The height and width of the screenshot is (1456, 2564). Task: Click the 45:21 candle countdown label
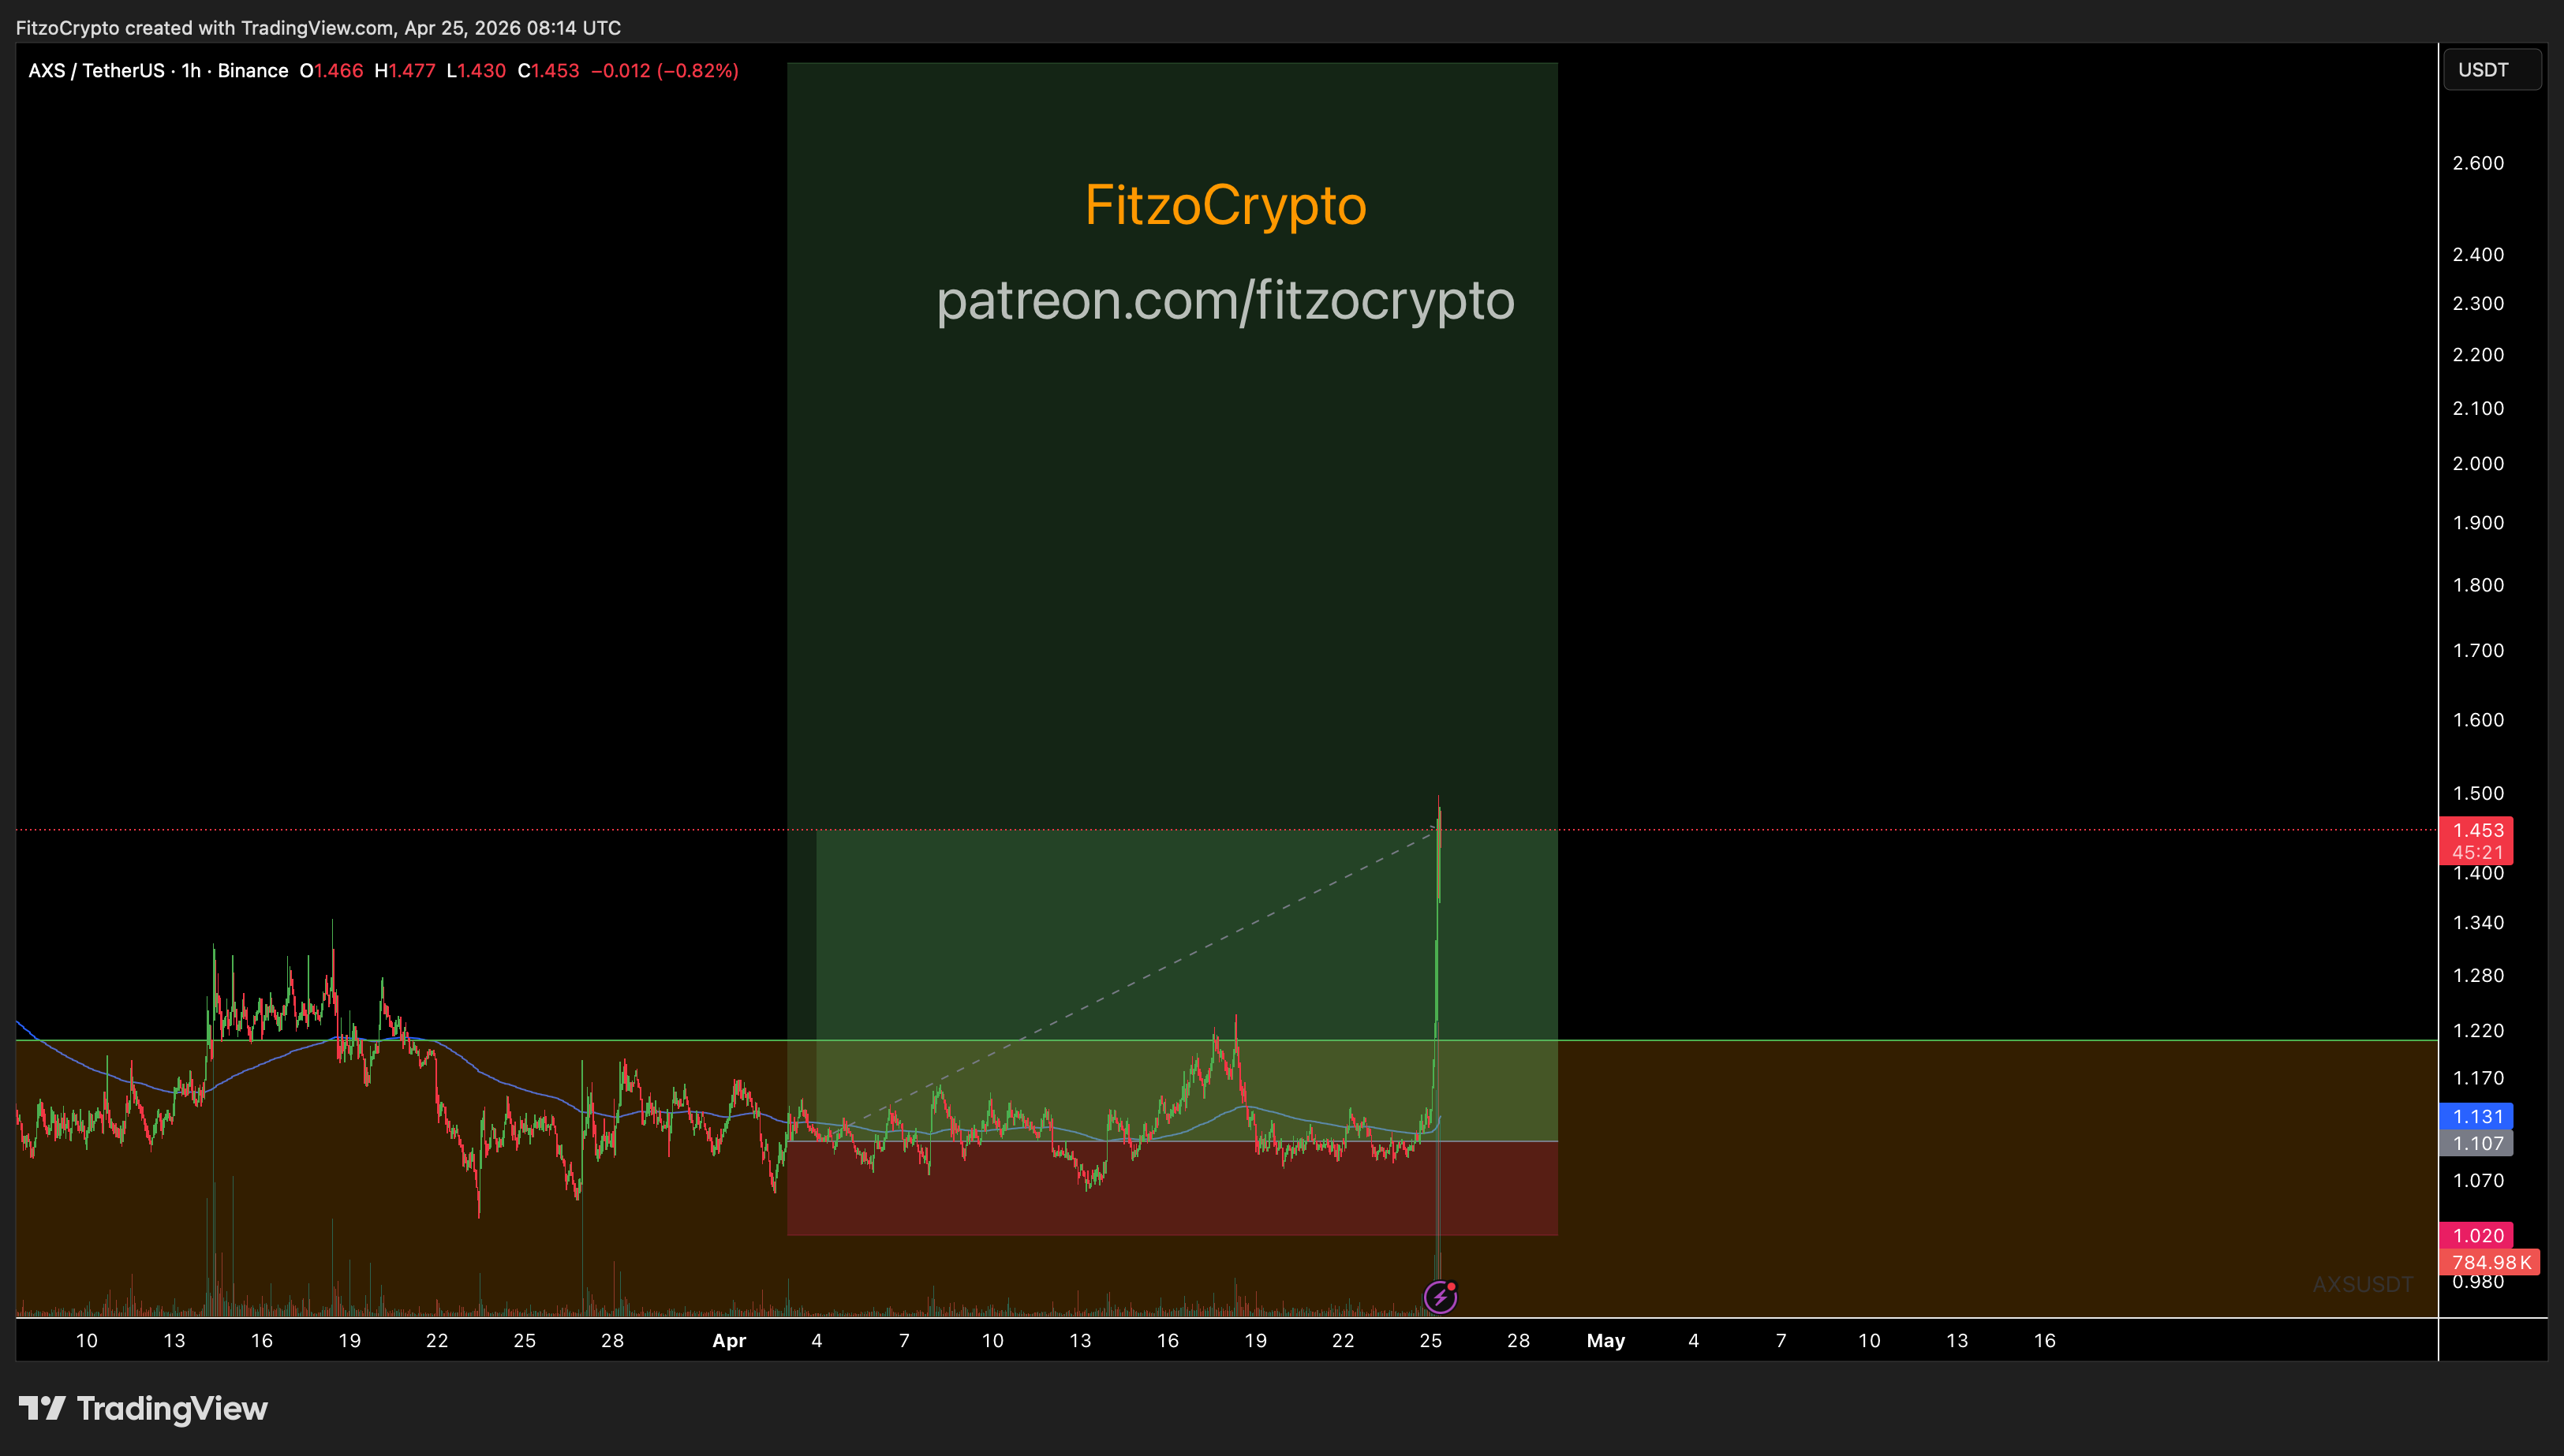click(x=2477, y=852)
